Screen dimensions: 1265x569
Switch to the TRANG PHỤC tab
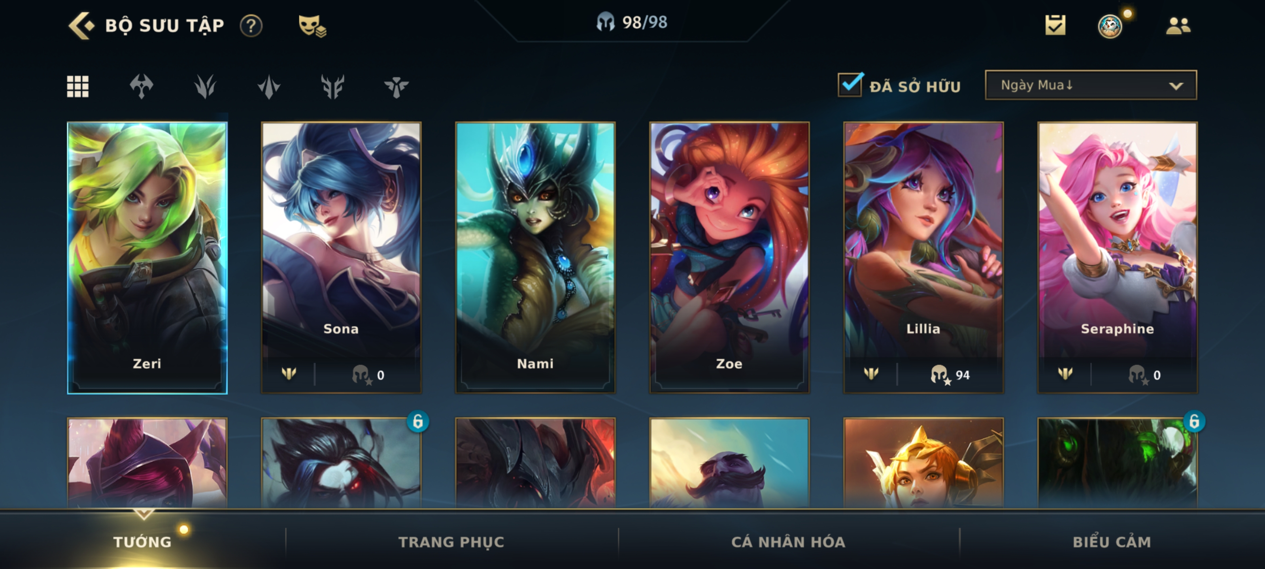tap(451, 542)
